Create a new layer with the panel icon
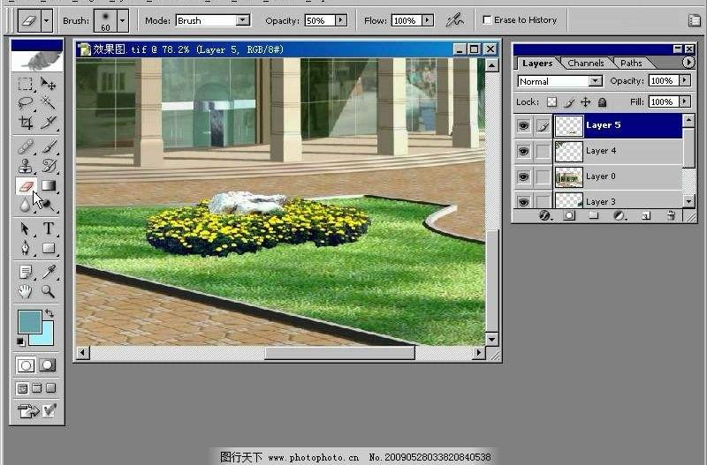The width and height of the screenshot is (707, 465). [x=645, y=215]
